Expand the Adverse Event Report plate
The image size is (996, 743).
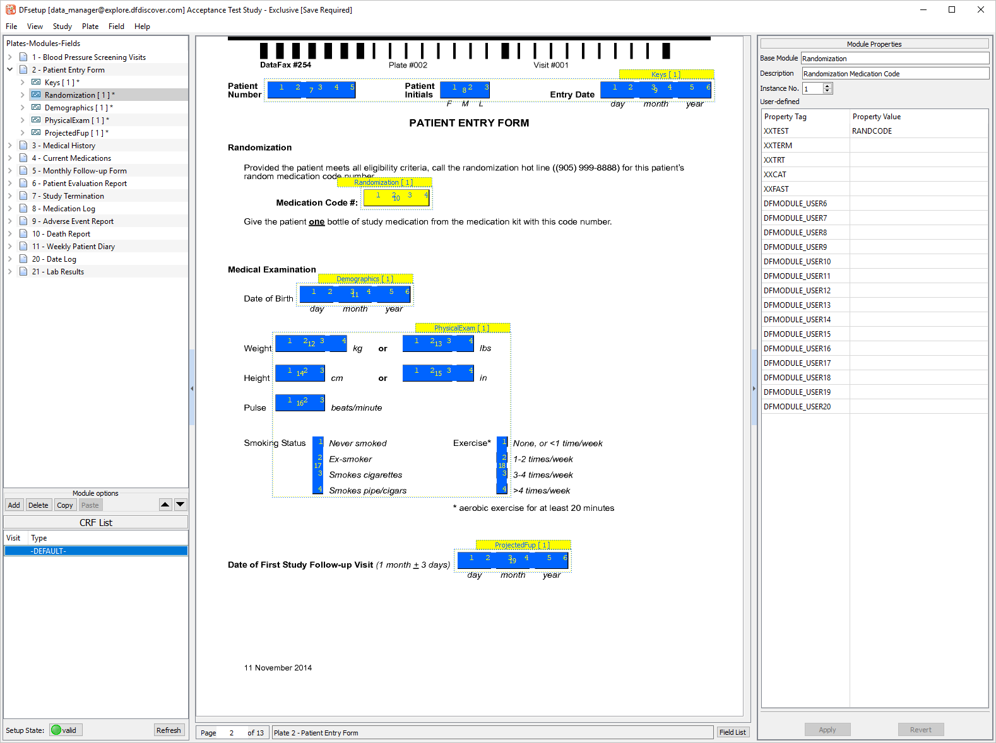point(10,221)
